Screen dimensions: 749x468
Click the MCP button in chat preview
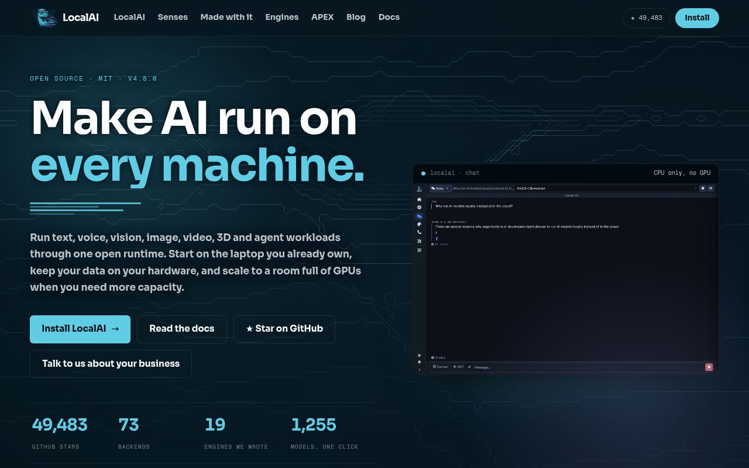(459, 367)
